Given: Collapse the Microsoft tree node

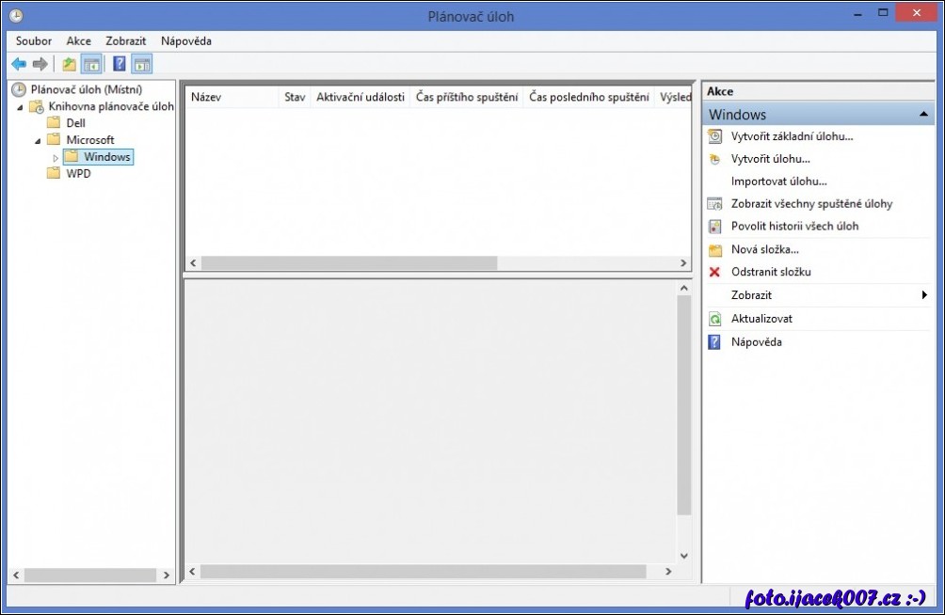Looking at the screenshot, I should pyautogui.click(x=39, y=140).
